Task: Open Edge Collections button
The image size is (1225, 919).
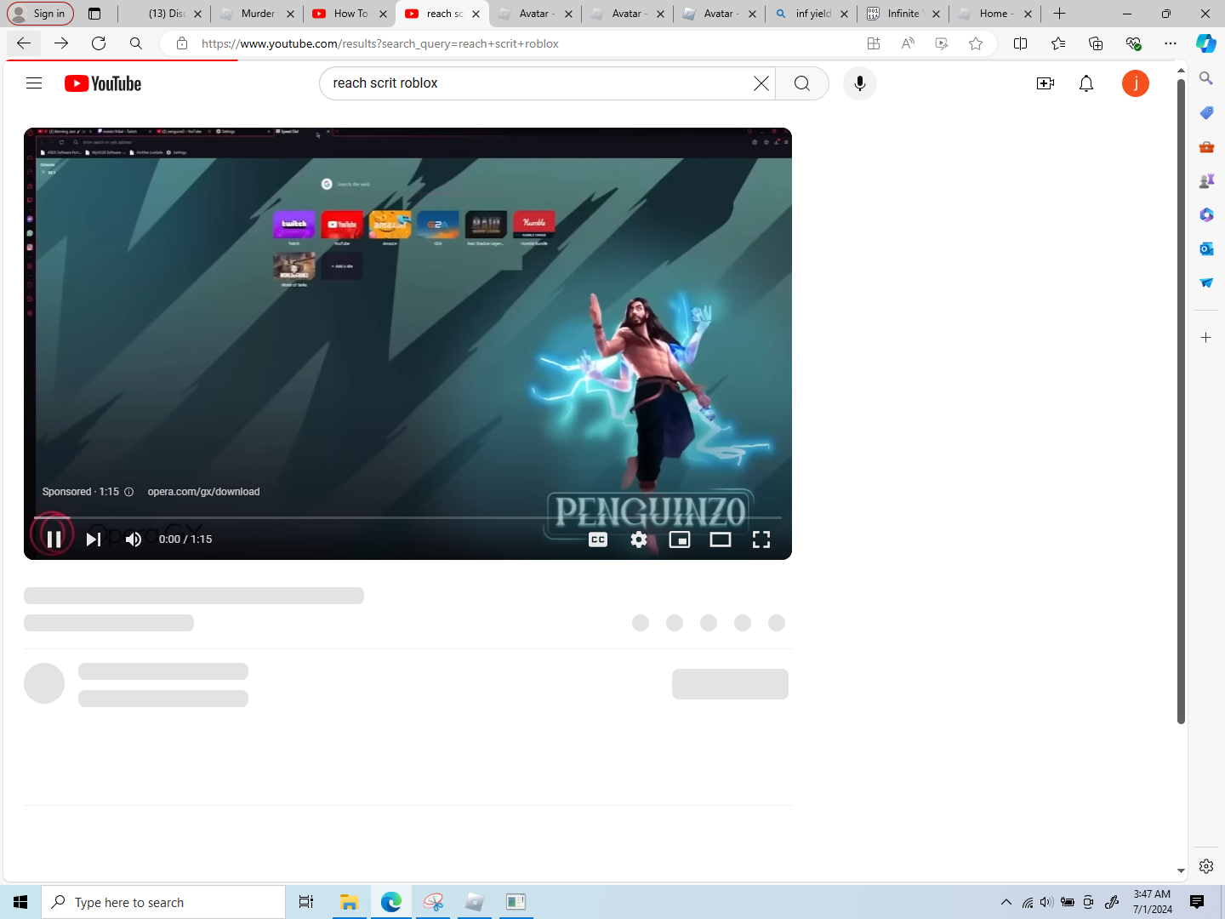Action: pos(1095,43)
